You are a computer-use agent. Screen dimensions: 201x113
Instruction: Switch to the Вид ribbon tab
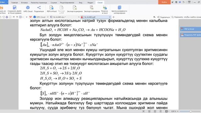pos(80,3)
